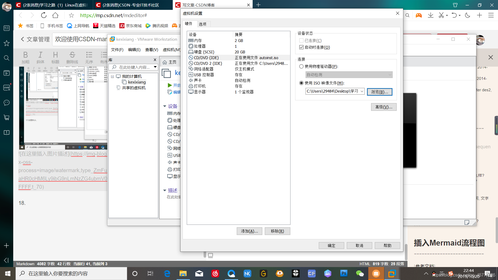This screenshot has width=498, height=280.
Task: Go back to 文章管理
Action: click(35, 39)
